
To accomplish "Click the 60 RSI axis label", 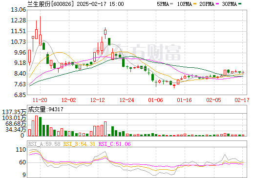I will (22, 162).
